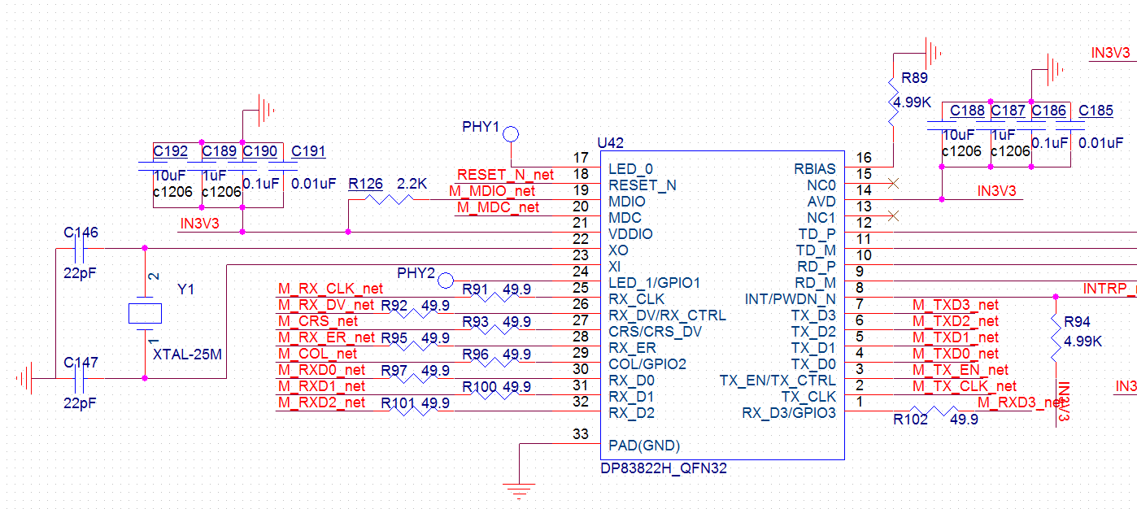This screenshot has width=1137, height=509.
Task: Select the C187 capacitor designator
Action: tap(1008, 111)
